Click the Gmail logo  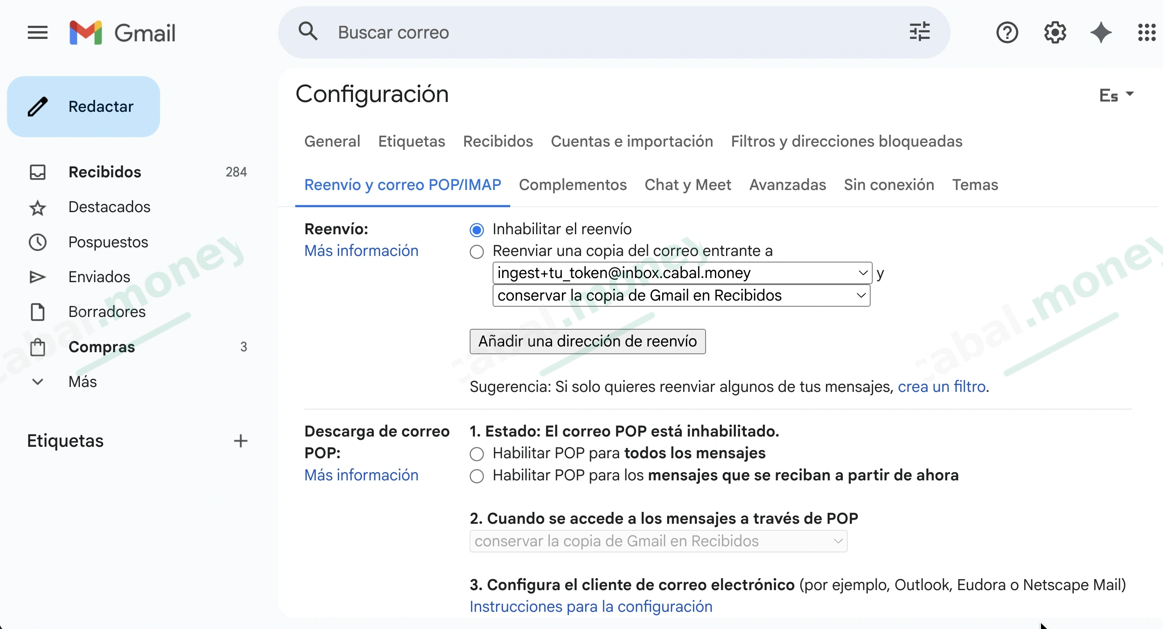pyautogui.click(x=122, y=32)
